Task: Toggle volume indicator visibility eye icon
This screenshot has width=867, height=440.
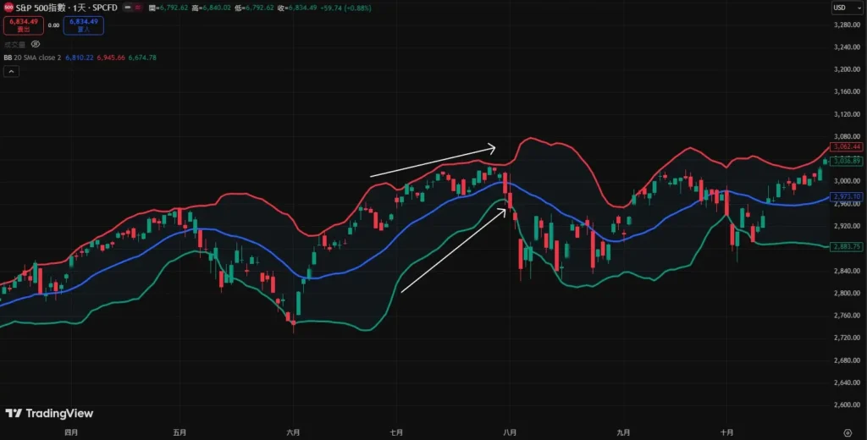Action: (x=36, y=43)
